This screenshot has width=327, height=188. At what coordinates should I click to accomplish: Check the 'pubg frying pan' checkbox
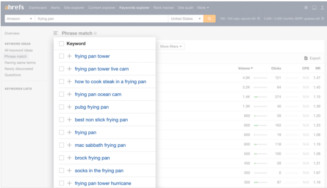(61, 107)
